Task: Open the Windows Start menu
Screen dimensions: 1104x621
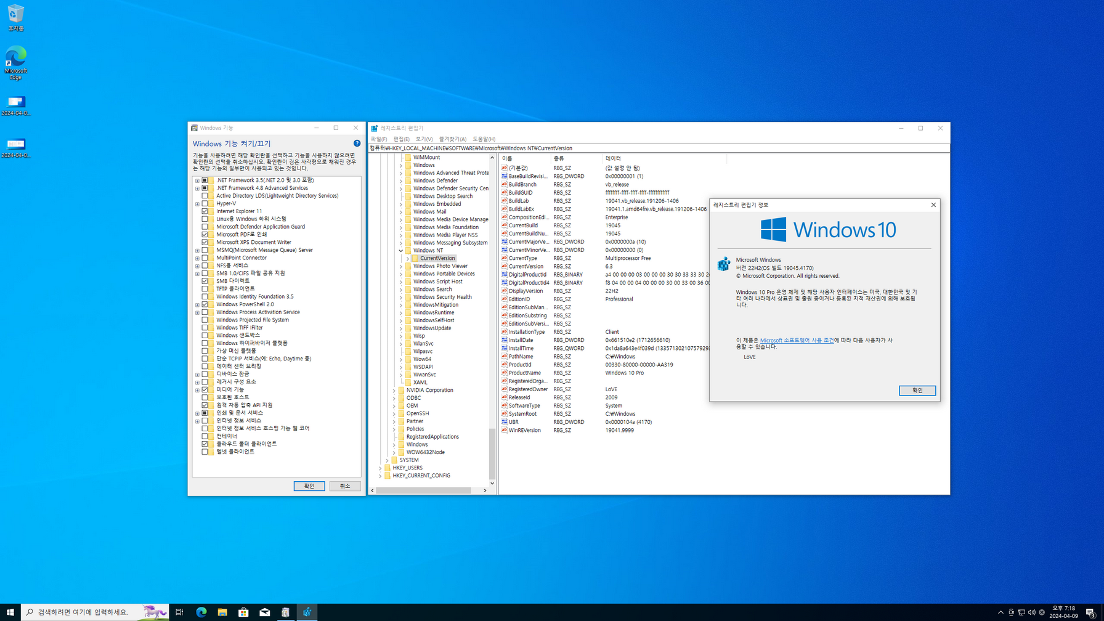Action: tap(10, 612)
